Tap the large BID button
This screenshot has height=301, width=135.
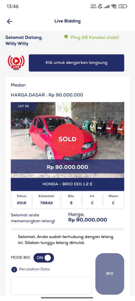point(110,274)
